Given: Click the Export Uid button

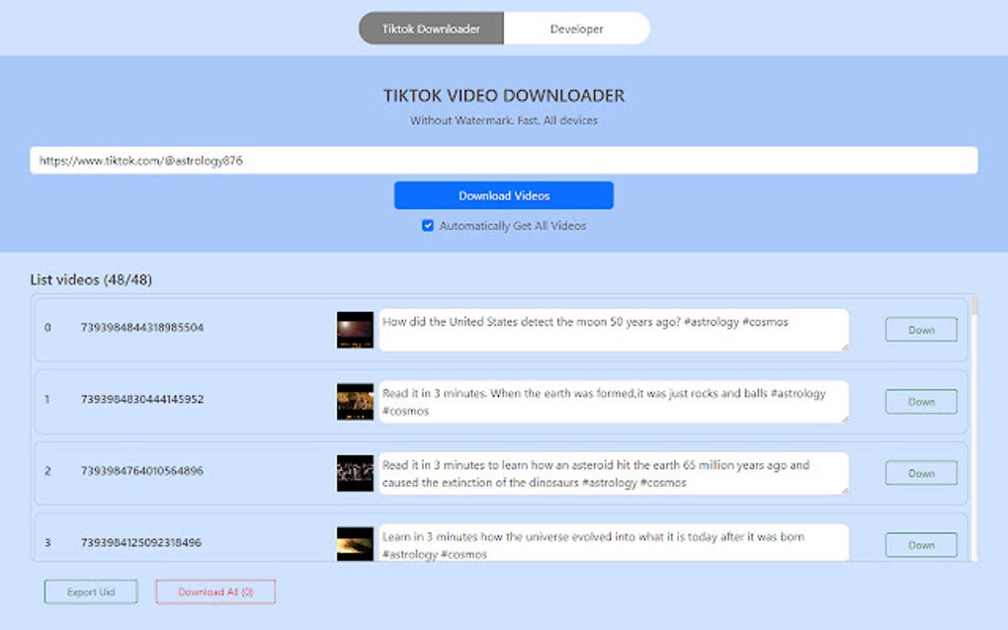Looking at the screenshot, I should [90, 591].
